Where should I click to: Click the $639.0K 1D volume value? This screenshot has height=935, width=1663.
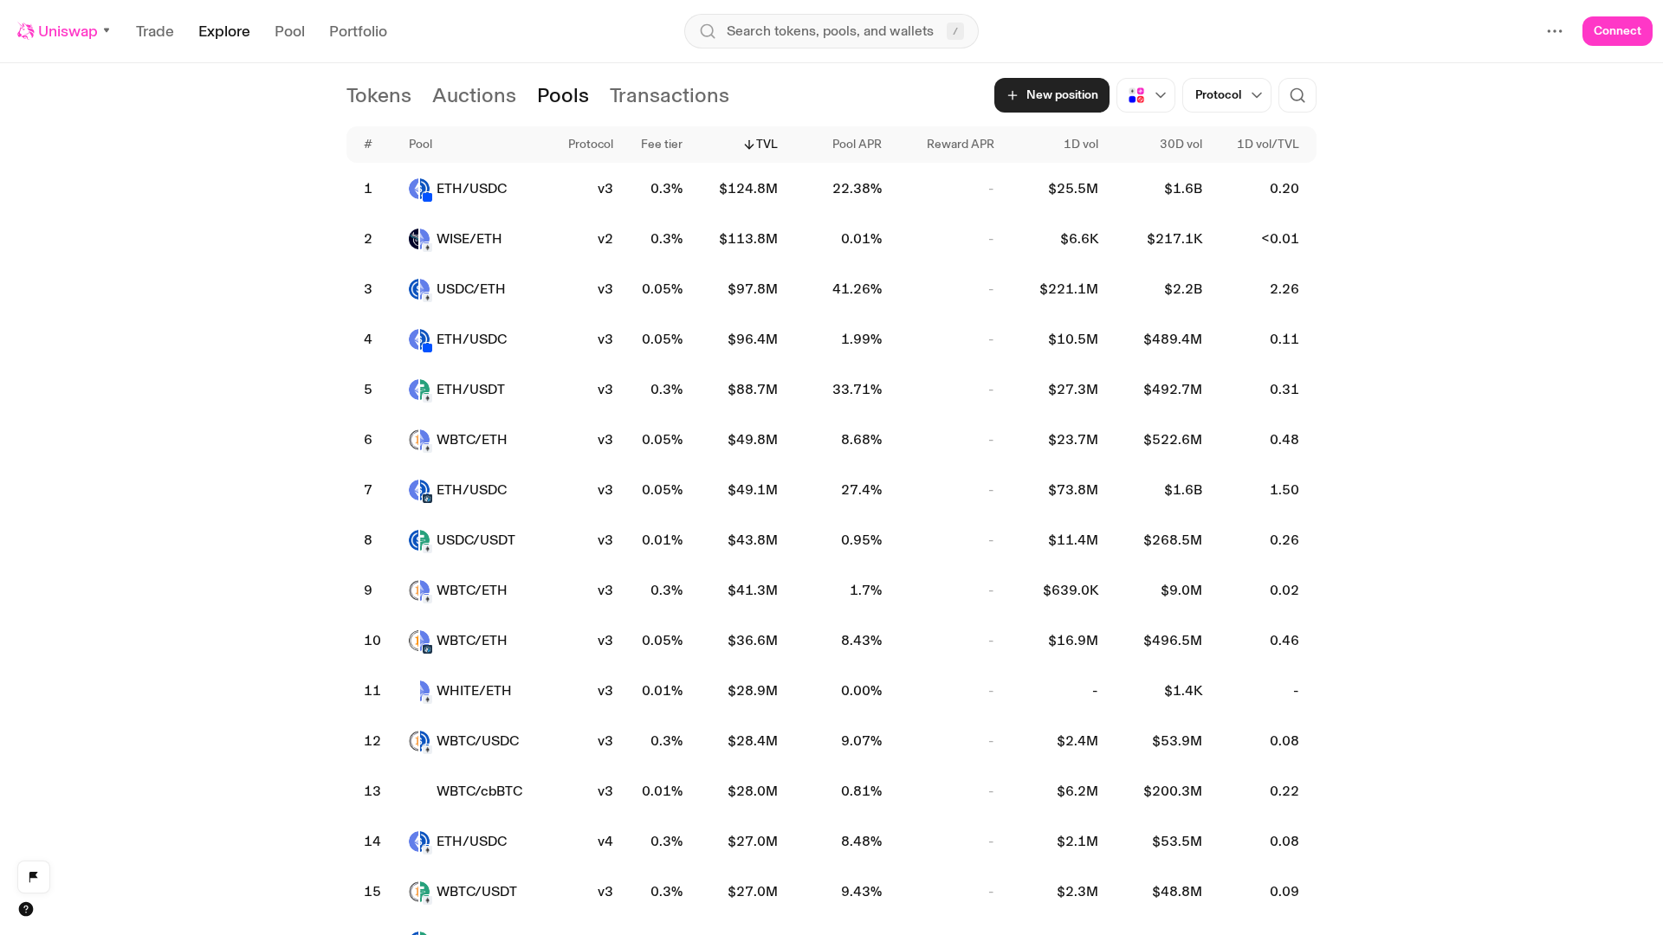pyautogui.click(x=1071, y=590)
